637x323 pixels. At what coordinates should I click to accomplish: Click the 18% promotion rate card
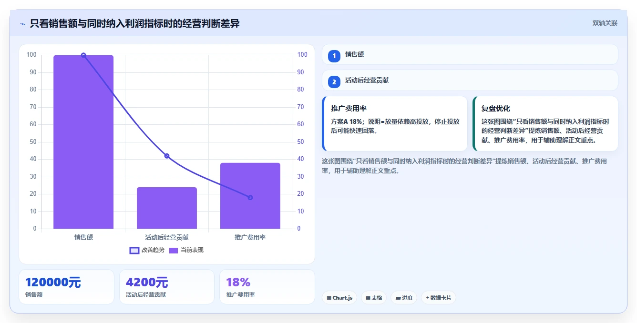[x=267, y=287]
